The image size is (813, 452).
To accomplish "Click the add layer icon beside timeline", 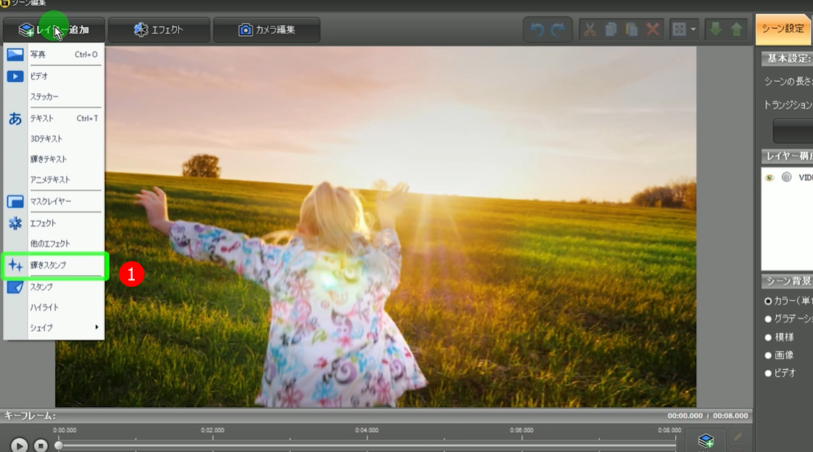I will click(x=705, y=441).
